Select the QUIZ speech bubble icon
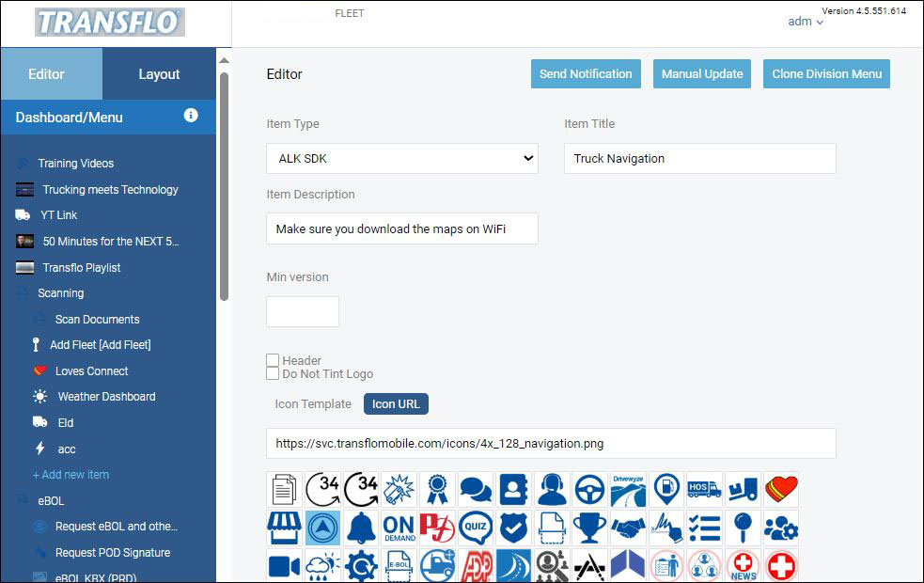Viewport: 924px width, 583px height. pos(476,528)
